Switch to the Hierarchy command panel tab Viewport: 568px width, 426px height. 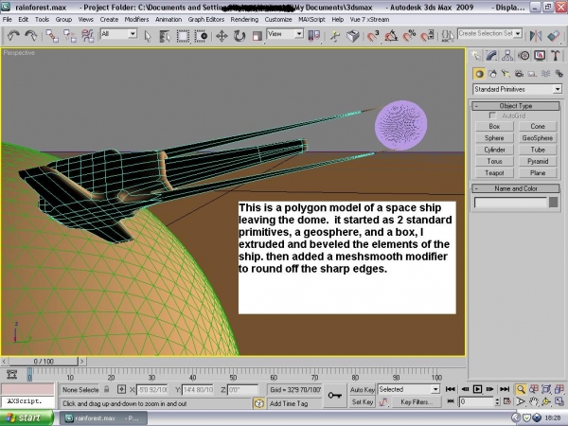[x=507, y=56]
